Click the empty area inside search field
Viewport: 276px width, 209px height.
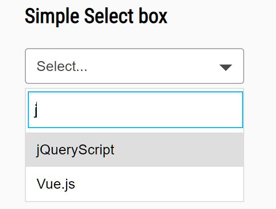coord(140,110)
